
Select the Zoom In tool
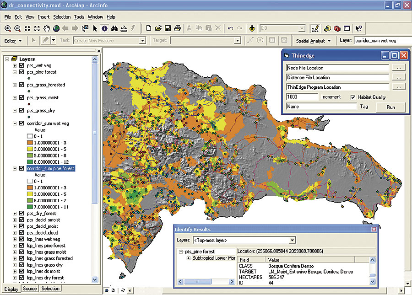coord(8,28)
